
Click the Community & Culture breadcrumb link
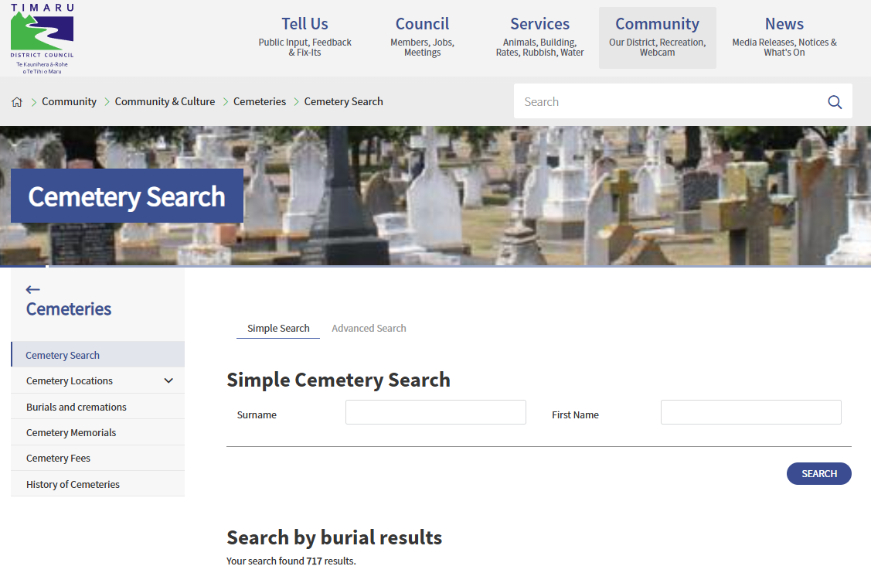(x=165, y=102)
